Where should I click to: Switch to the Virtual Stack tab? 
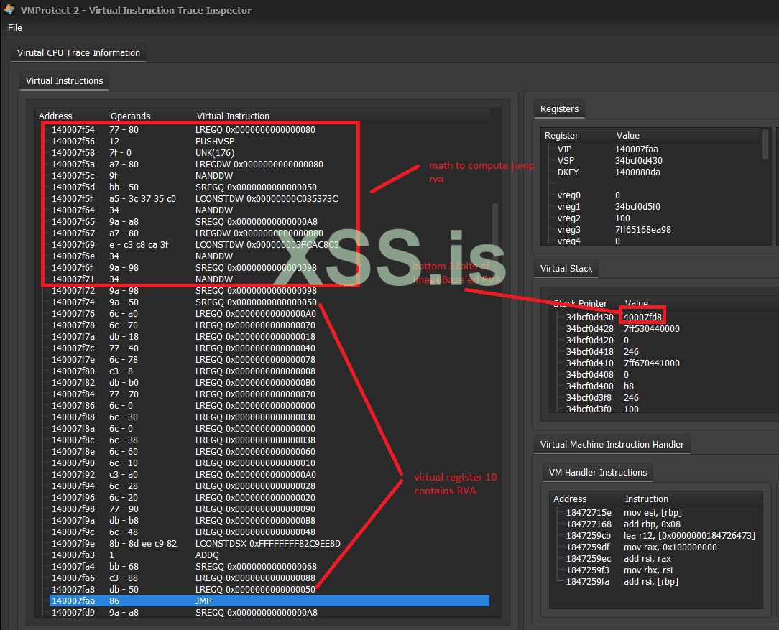[566, 268]
